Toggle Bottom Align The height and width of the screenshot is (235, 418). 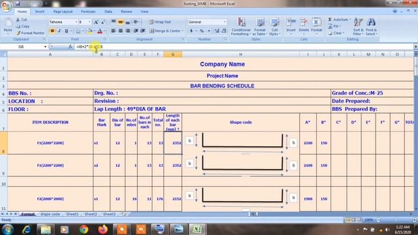(128, 22)
